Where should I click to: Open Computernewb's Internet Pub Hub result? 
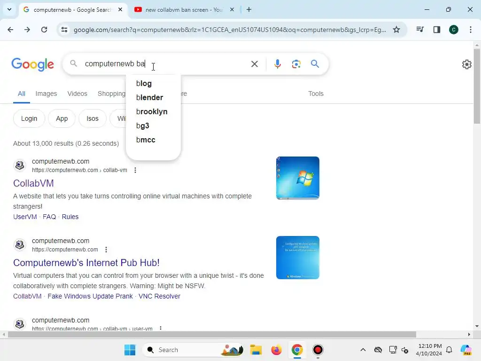pos(86,263)
